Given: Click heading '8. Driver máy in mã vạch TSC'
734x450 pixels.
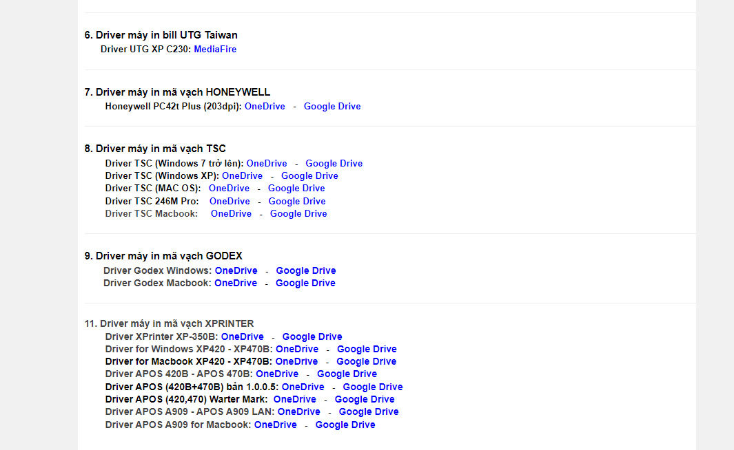Looking at the screenshot, I should point(155,149).
